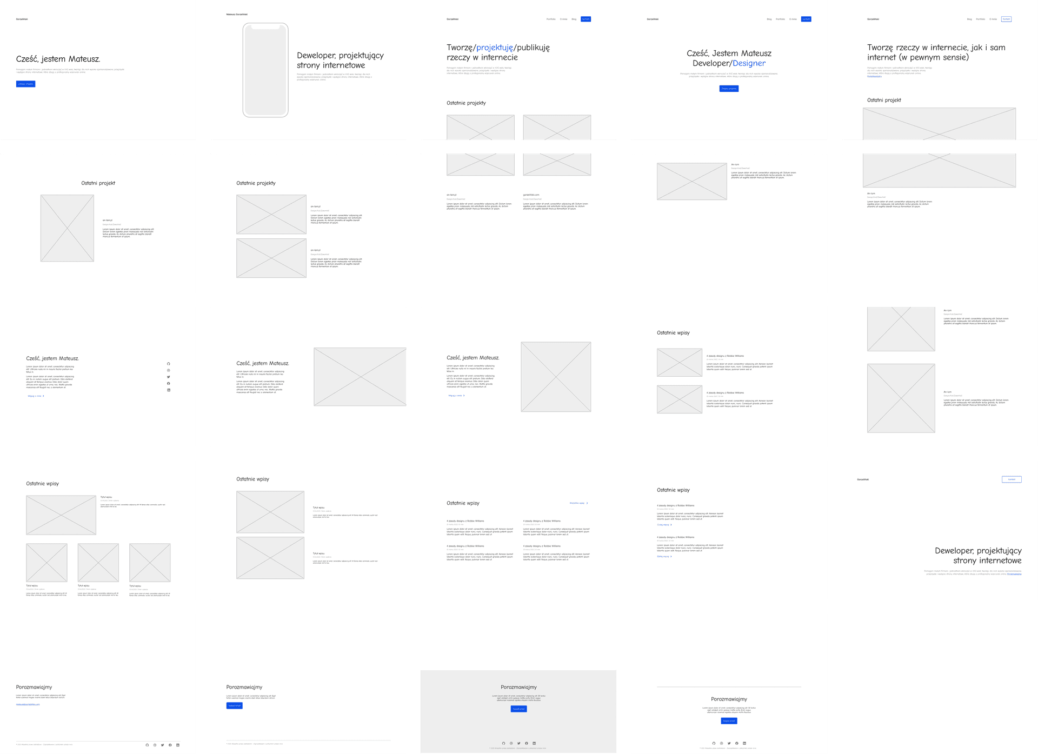The width and height of the screenshot is (1038, 754).
Task: Click LinkedIn icon in the gray footer
Action: (x=534, y=743)
